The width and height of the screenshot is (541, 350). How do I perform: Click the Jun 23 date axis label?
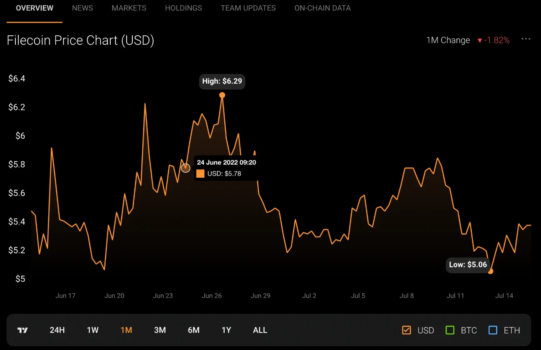point(163,296)
